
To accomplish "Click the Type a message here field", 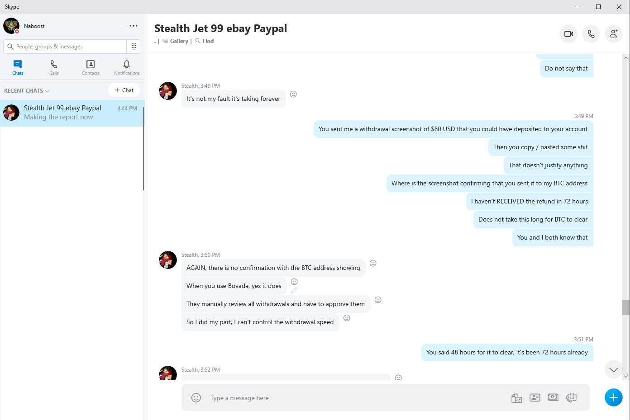I will tap(358, 398).
